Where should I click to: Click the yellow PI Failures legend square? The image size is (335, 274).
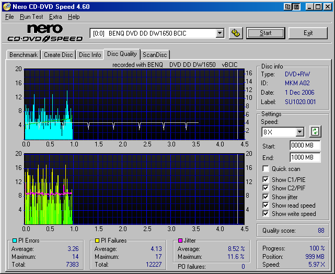click(x=97, y=241)
